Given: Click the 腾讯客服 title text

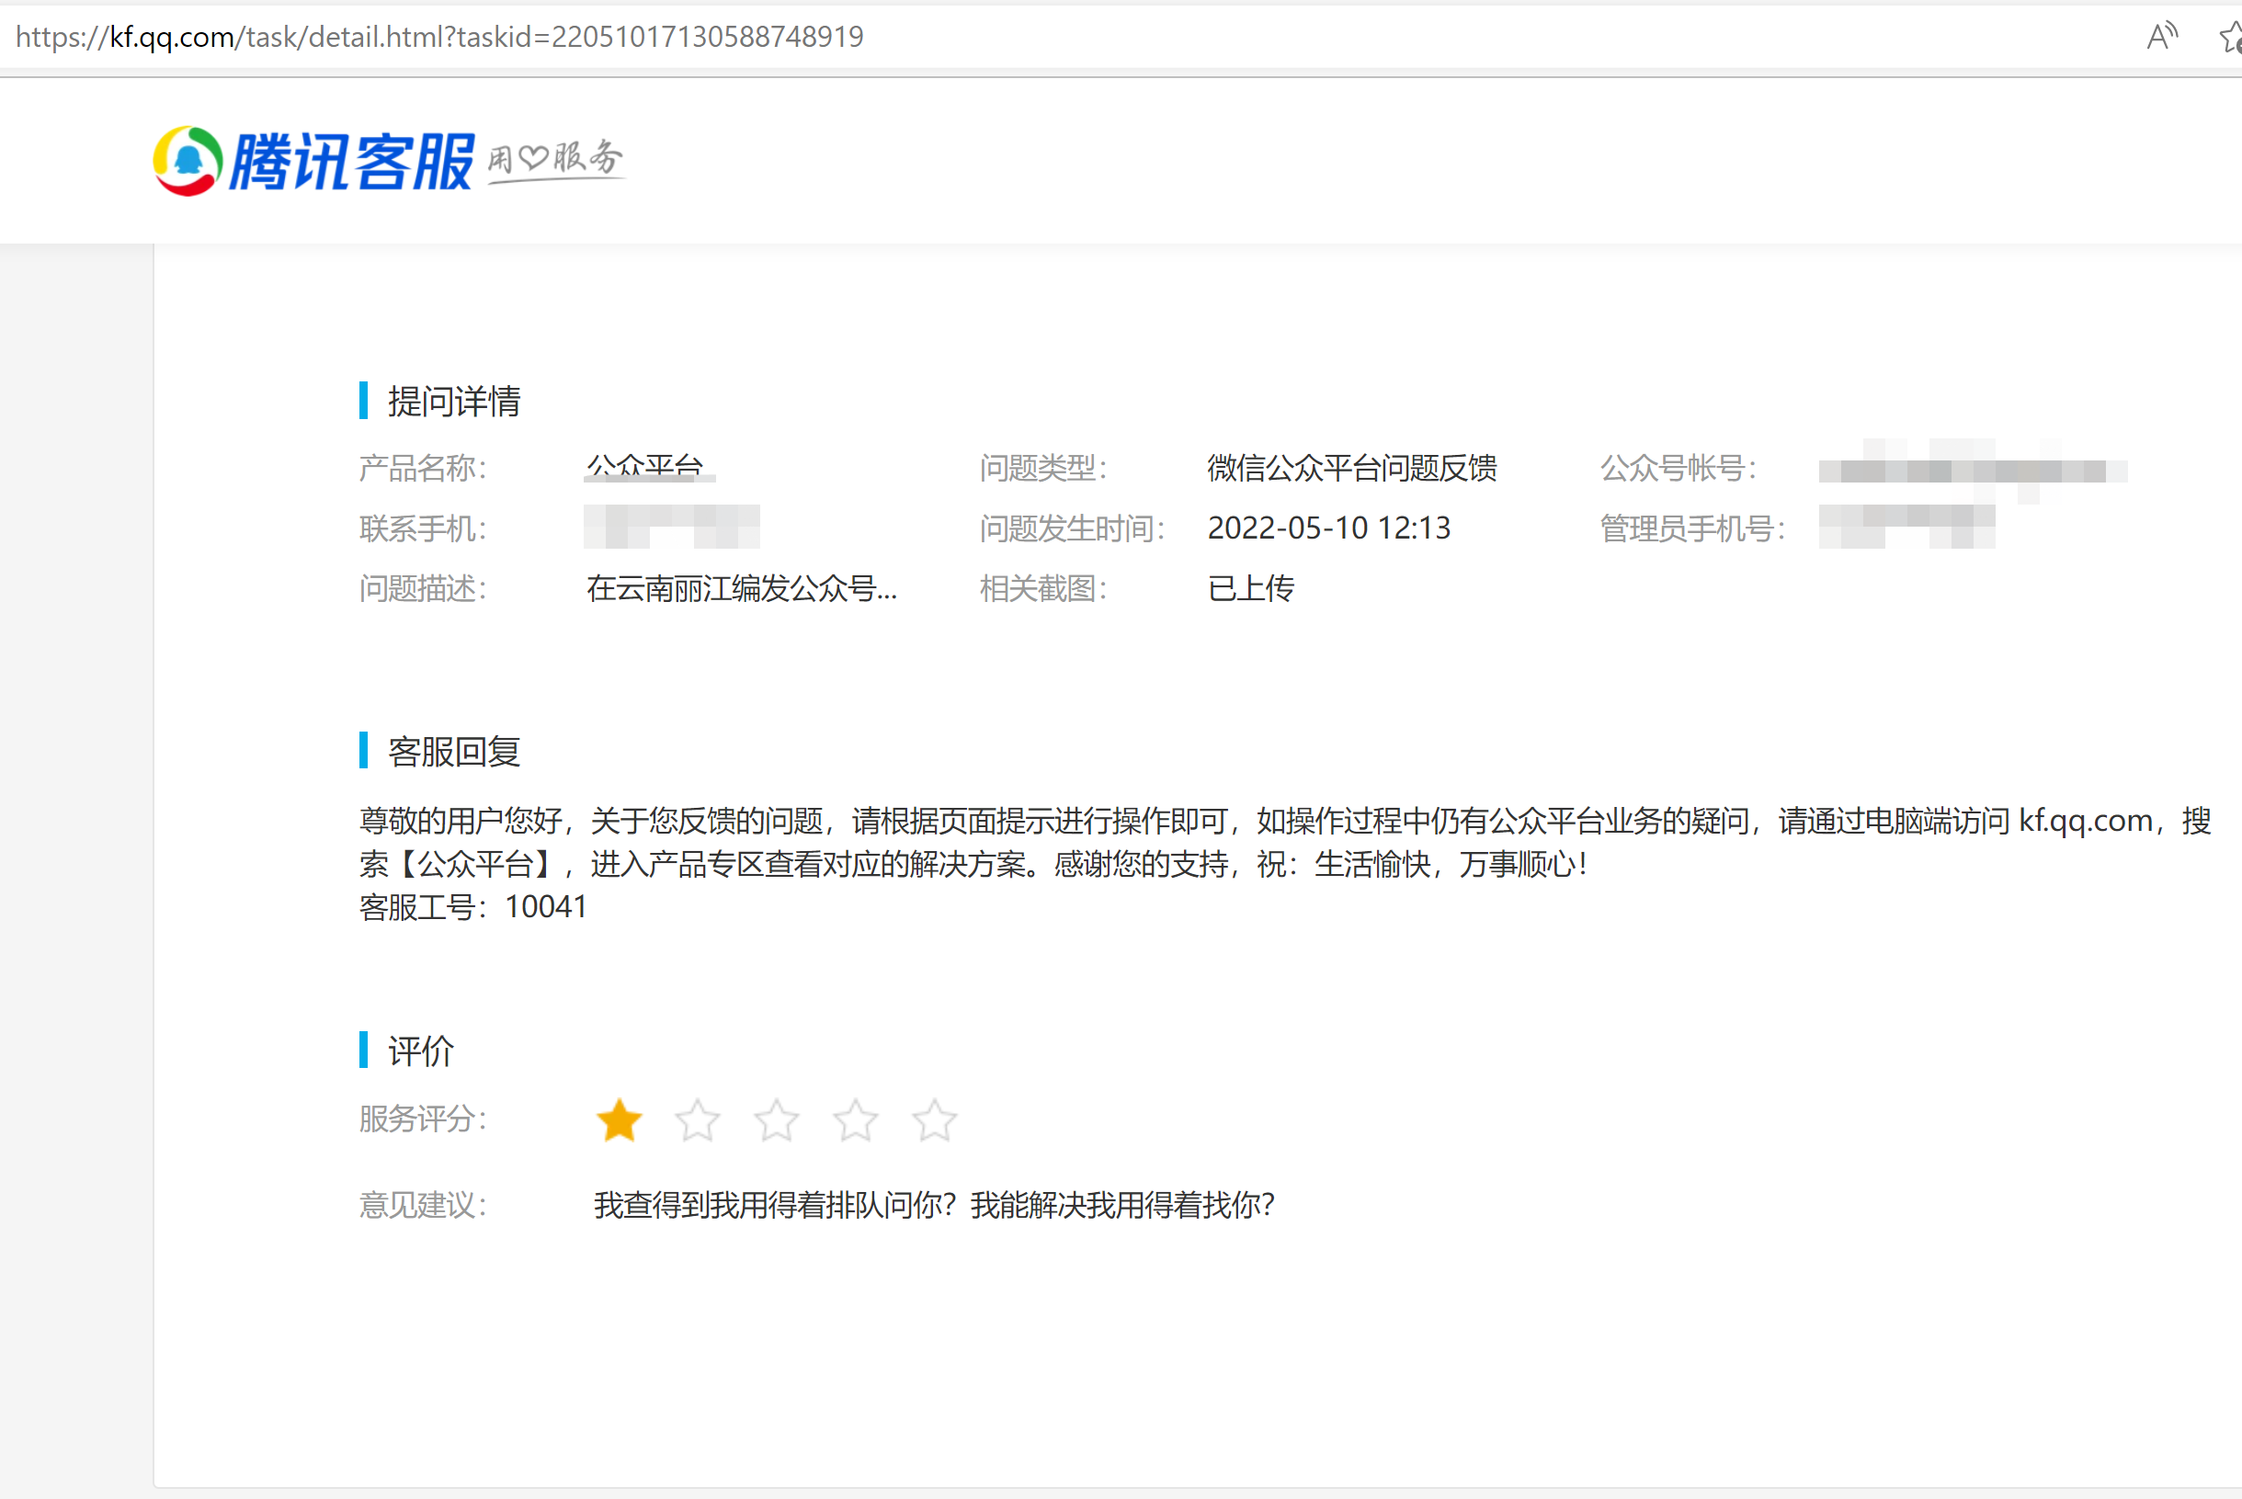Looking at the screenshot, I should 351,162.
